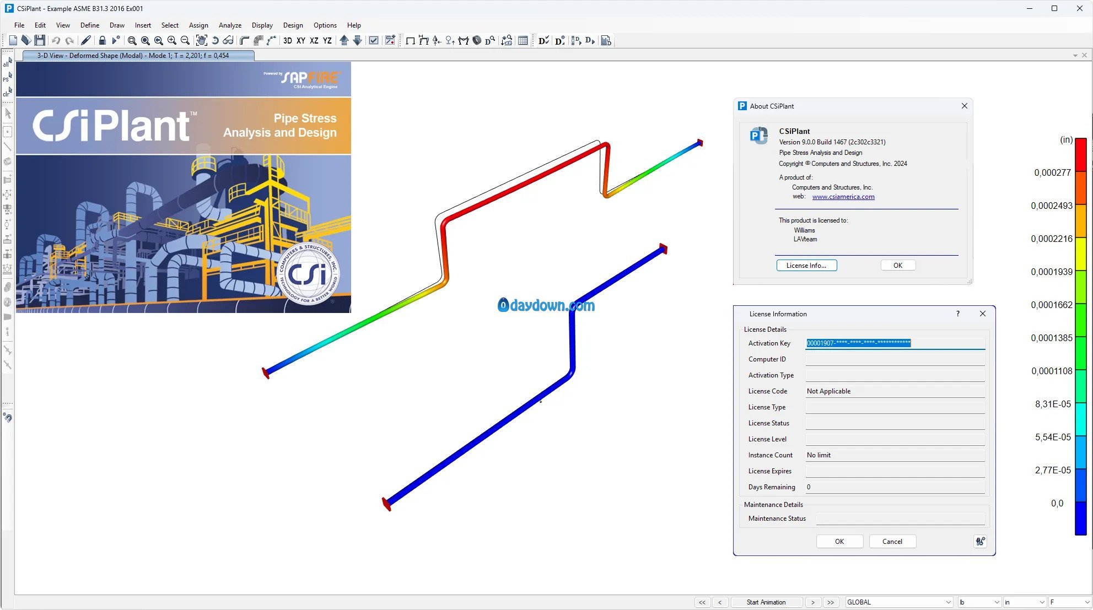Click OK in the About CSiPlant dialog
This screenshot has height=610, width=1093.
coord(898,266)
